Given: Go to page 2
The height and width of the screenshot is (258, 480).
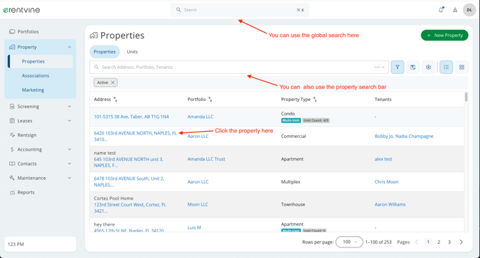Looking at the screenshot, I should tap(439, 242).
